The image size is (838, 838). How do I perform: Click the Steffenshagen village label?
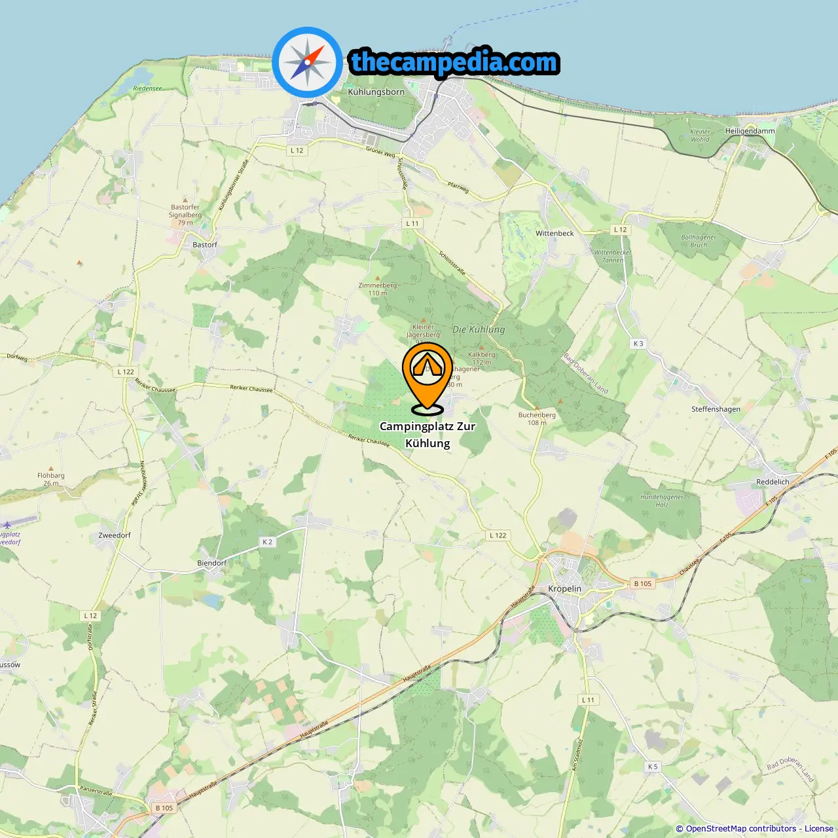pos(716,409)
